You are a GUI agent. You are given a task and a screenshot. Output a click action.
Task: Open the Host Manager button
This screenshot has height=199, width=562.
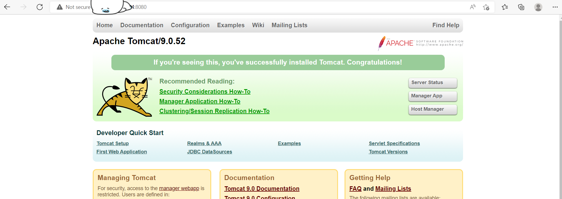[433, 109]
